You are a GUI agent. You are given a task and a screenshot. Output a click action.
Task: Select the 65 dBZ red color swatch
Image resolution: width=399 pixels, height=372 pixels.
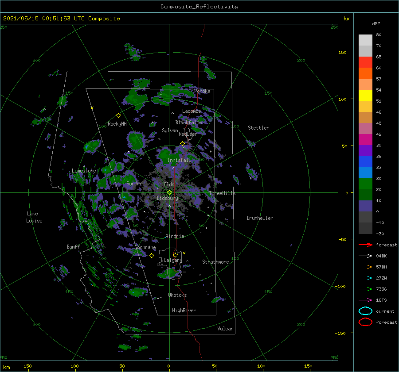[365, 62]
